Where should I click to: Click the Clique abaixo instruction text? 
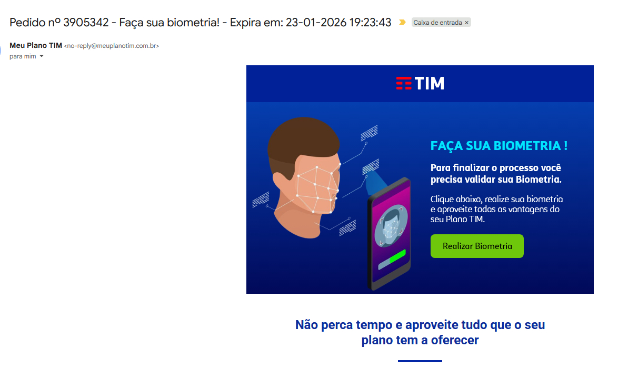point(496,209)
